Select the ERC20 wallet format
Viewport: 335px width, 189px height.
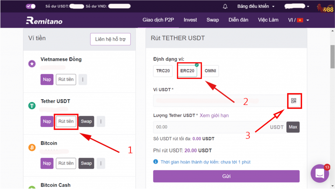(187, 71)
